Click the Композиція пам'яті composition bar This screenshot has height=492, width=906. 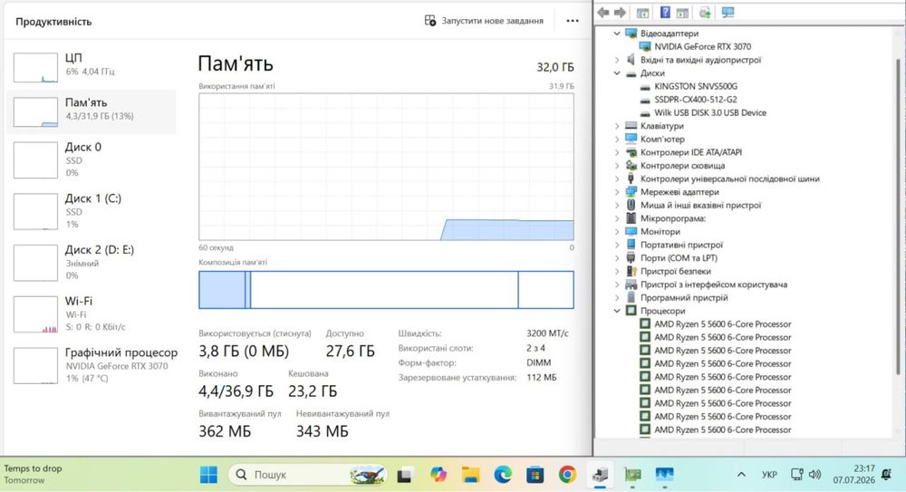[x=386, y=290]
